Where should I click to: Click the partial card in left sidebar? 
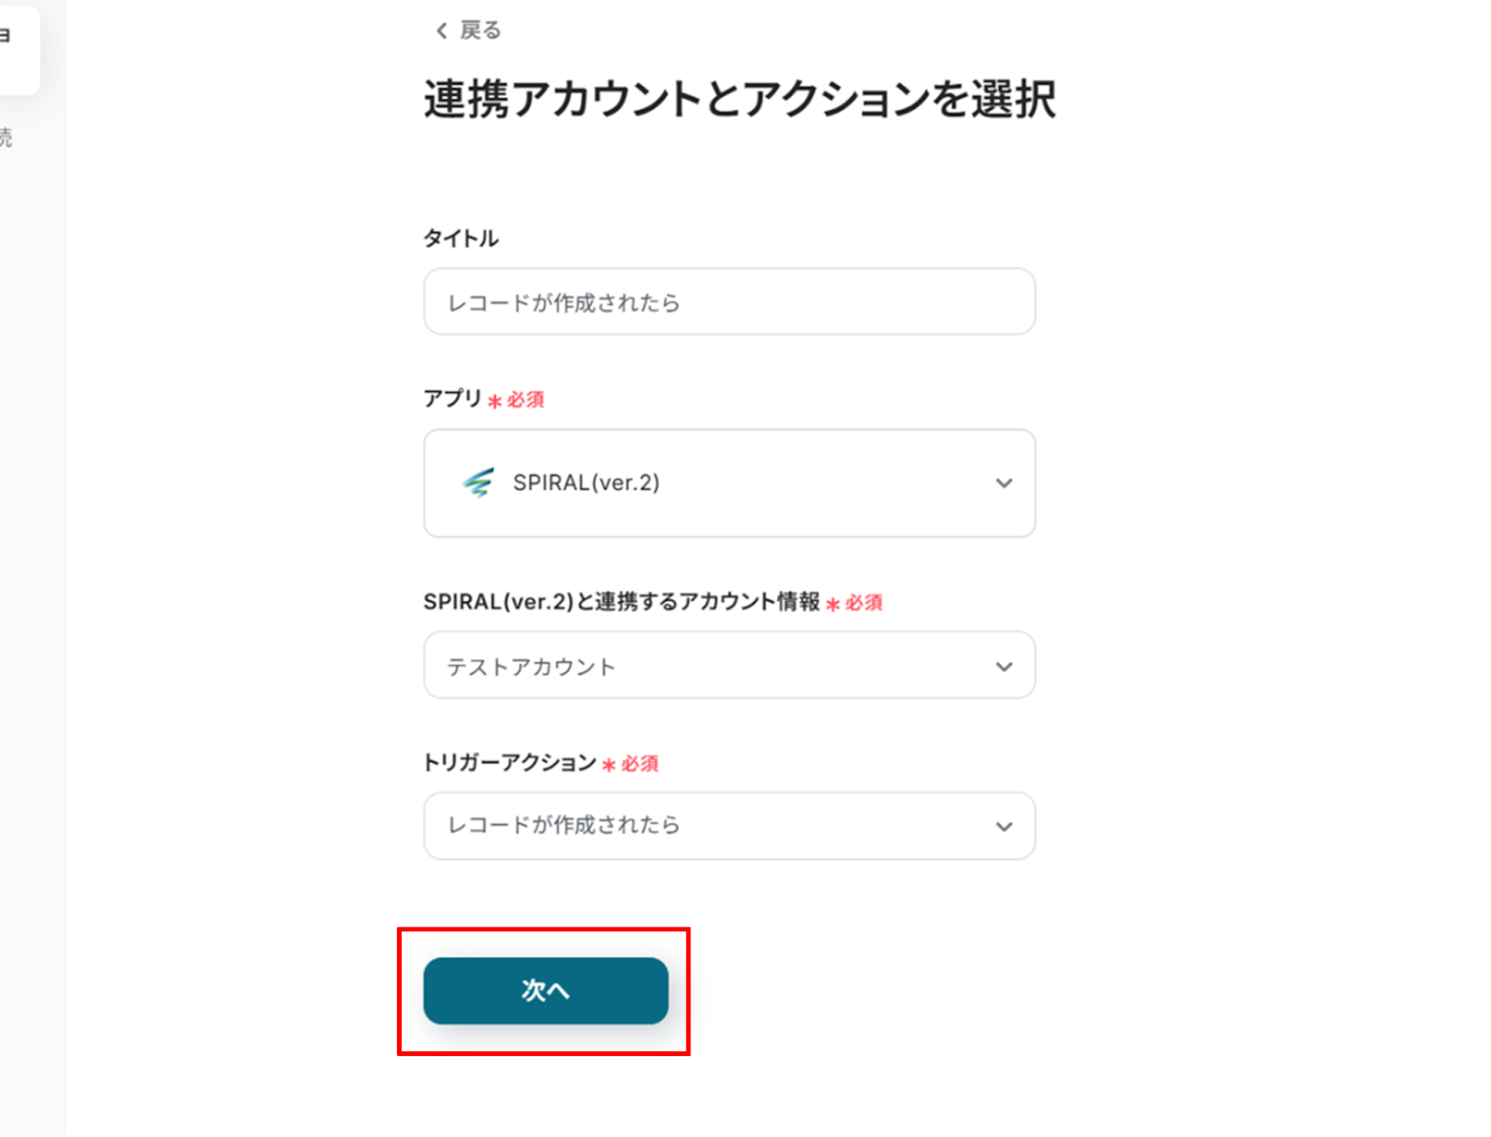17,47
